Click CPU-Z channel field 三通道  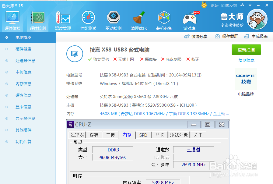(194, 150)
